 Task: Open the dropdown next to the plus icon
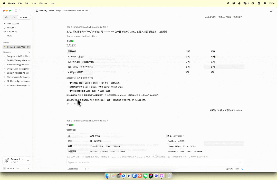click(x=87, y=169)
